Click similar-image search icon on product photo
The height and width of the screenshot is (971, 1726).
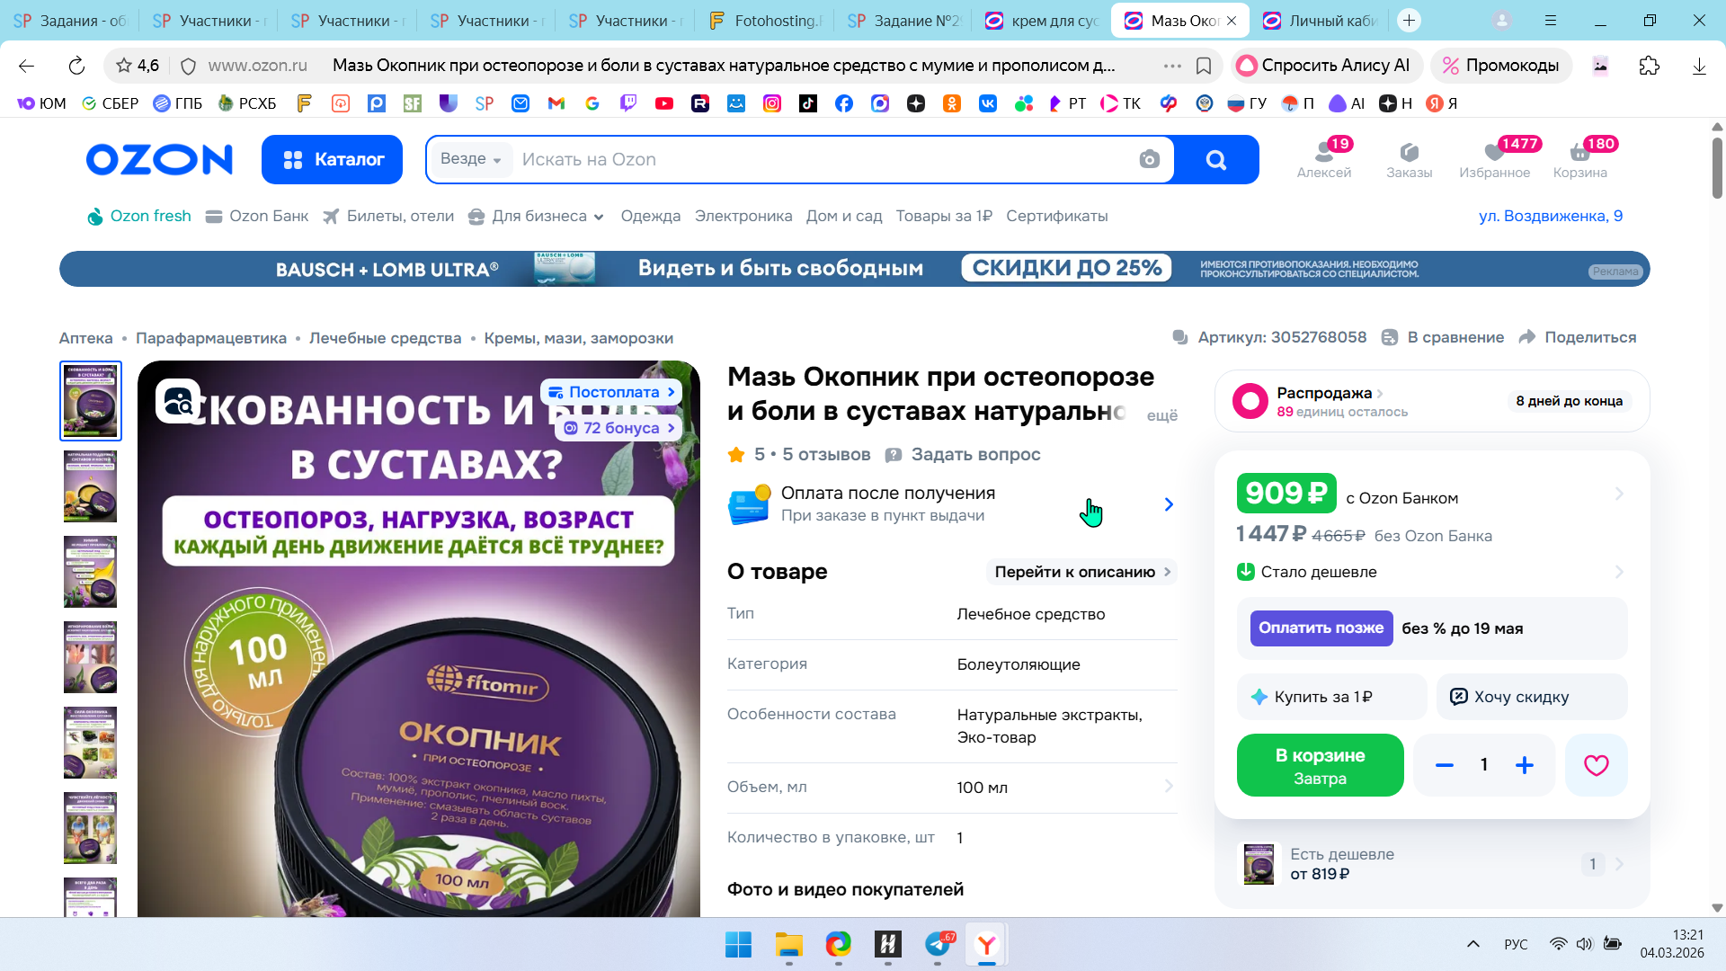tap(178, 401)
